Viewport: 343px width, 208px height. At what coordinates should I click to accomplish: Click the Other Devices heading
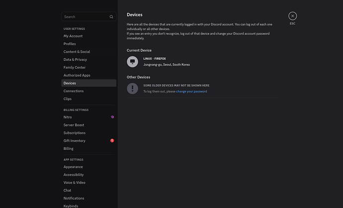pos(138,77)
